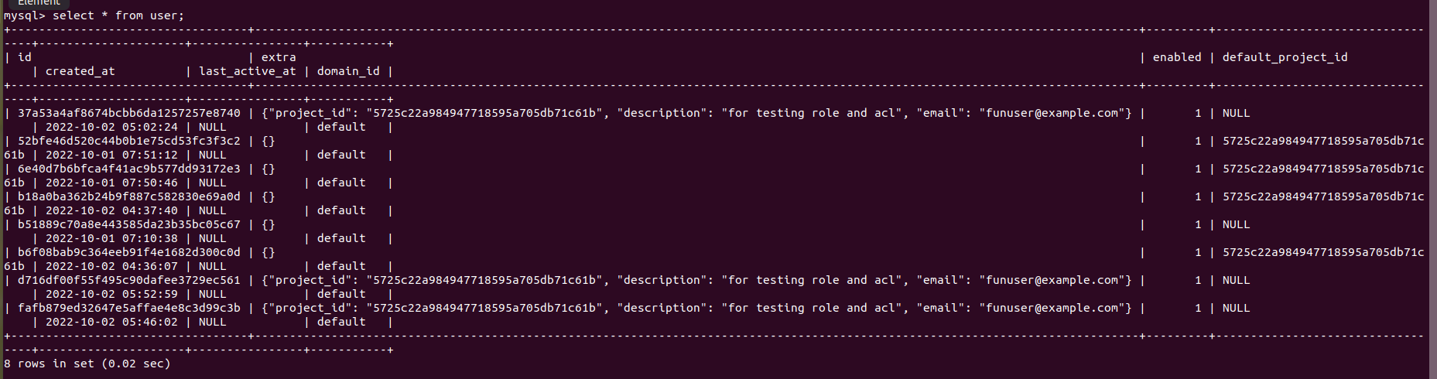Screen dimensions: 1437x379
Task: Click the "last_active_at" column header
Action: click(248, 71)
